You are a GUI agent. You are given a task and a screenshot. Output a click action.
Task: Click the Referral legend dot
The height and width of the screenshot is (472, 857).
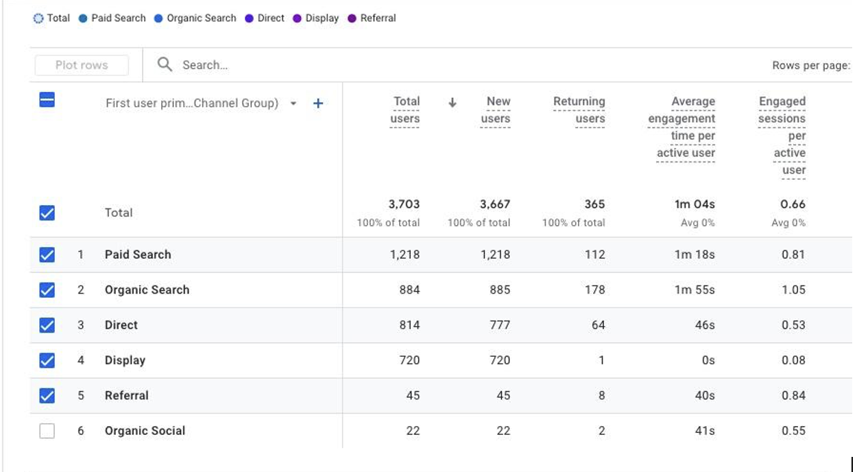[352, 19]
